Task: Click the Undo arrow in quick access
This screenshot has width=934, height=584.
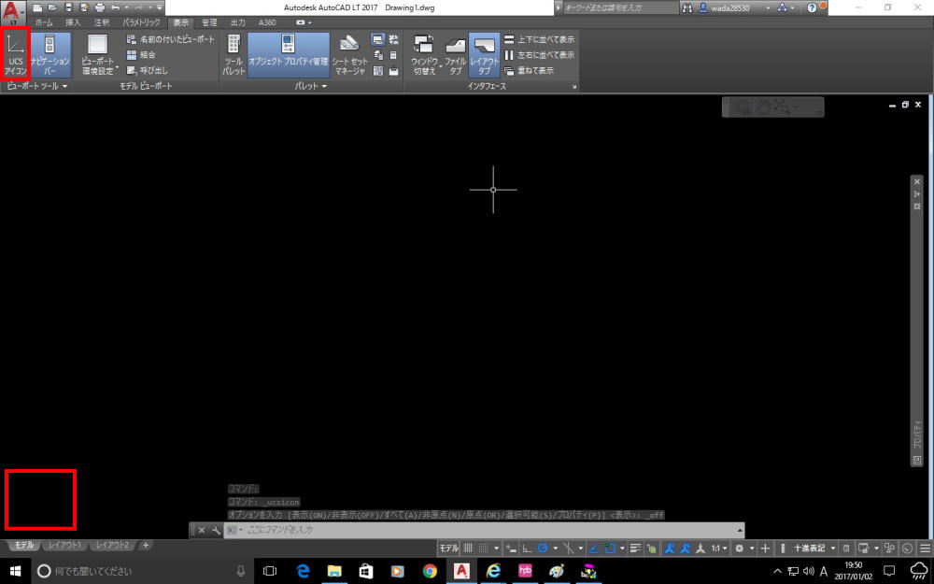Action: [116, 7]
